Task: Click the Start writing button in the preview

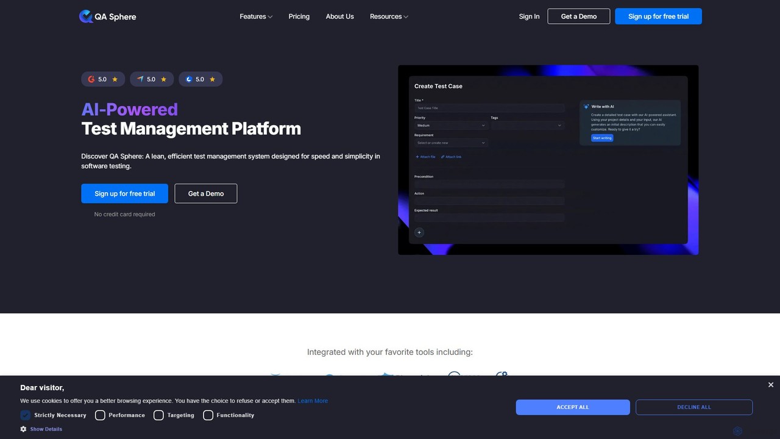Action: coord(602,138)
